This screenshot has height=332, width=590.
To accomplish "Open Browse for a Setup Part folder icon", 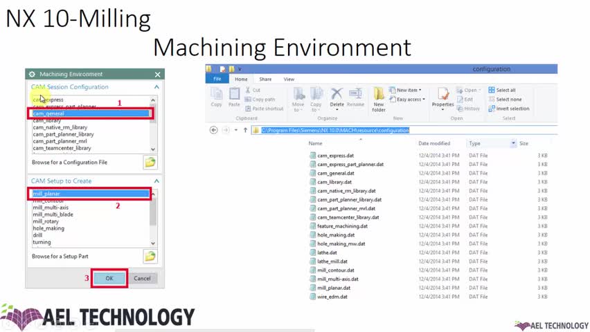I will 150,257.
